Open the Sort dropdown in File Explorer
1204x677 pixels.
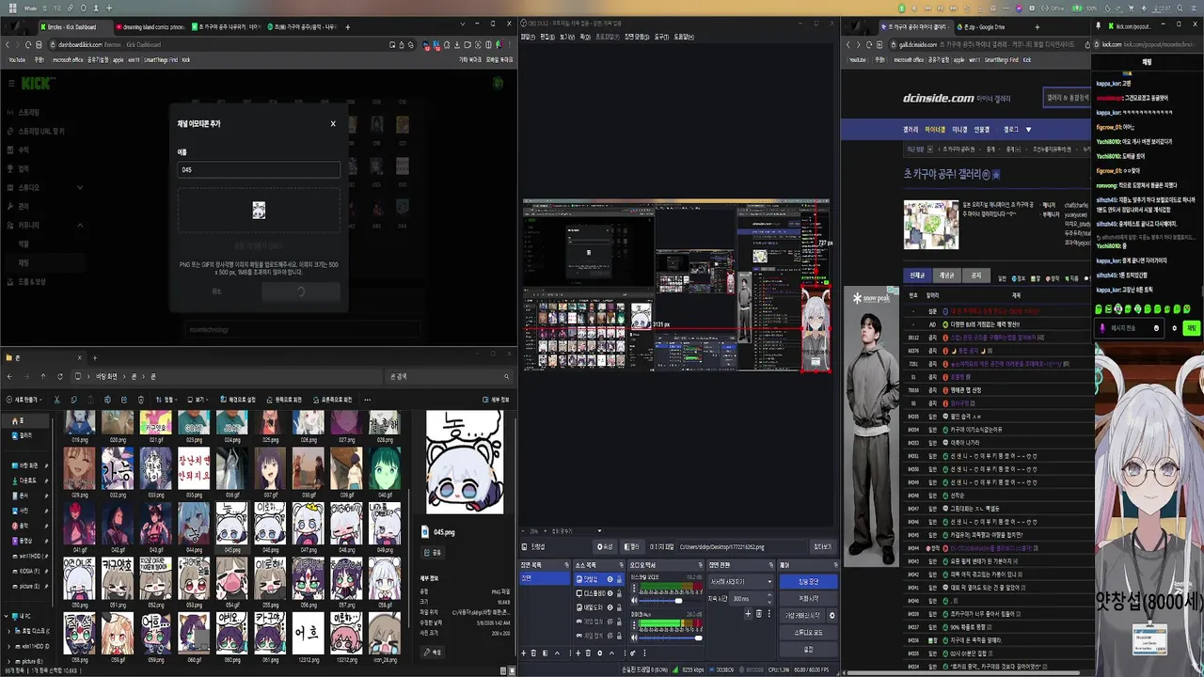(166, 400)
